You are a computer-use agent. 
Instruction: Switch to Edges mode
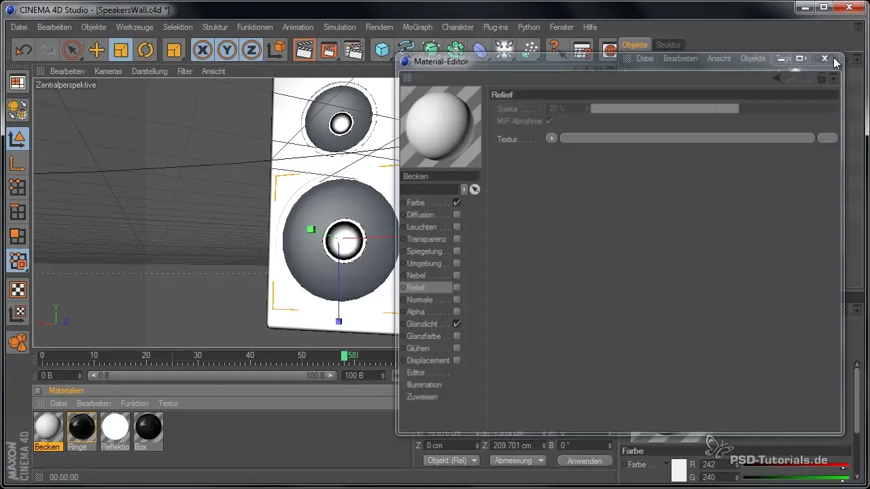click(x=18, y=212)
